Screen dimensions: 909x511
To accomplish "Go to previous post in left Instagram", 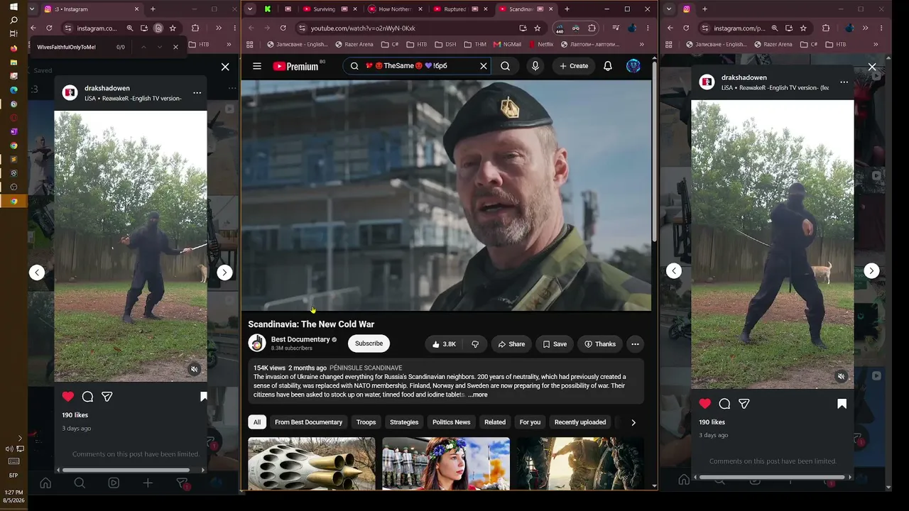I will click(37, 273).
